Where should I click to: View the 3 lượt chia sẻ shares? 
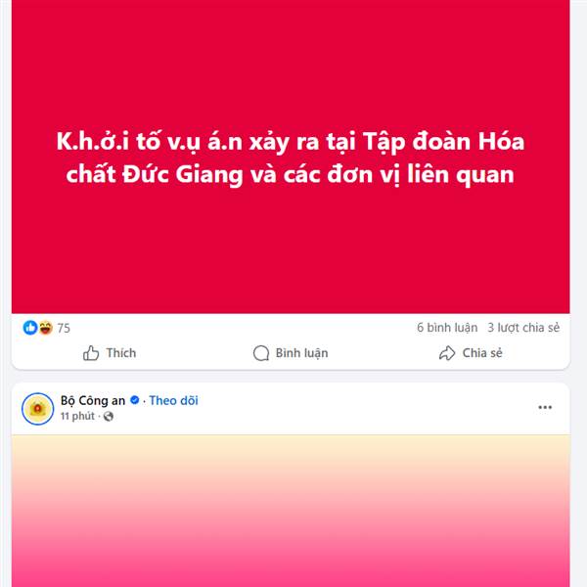coord(523,328)
